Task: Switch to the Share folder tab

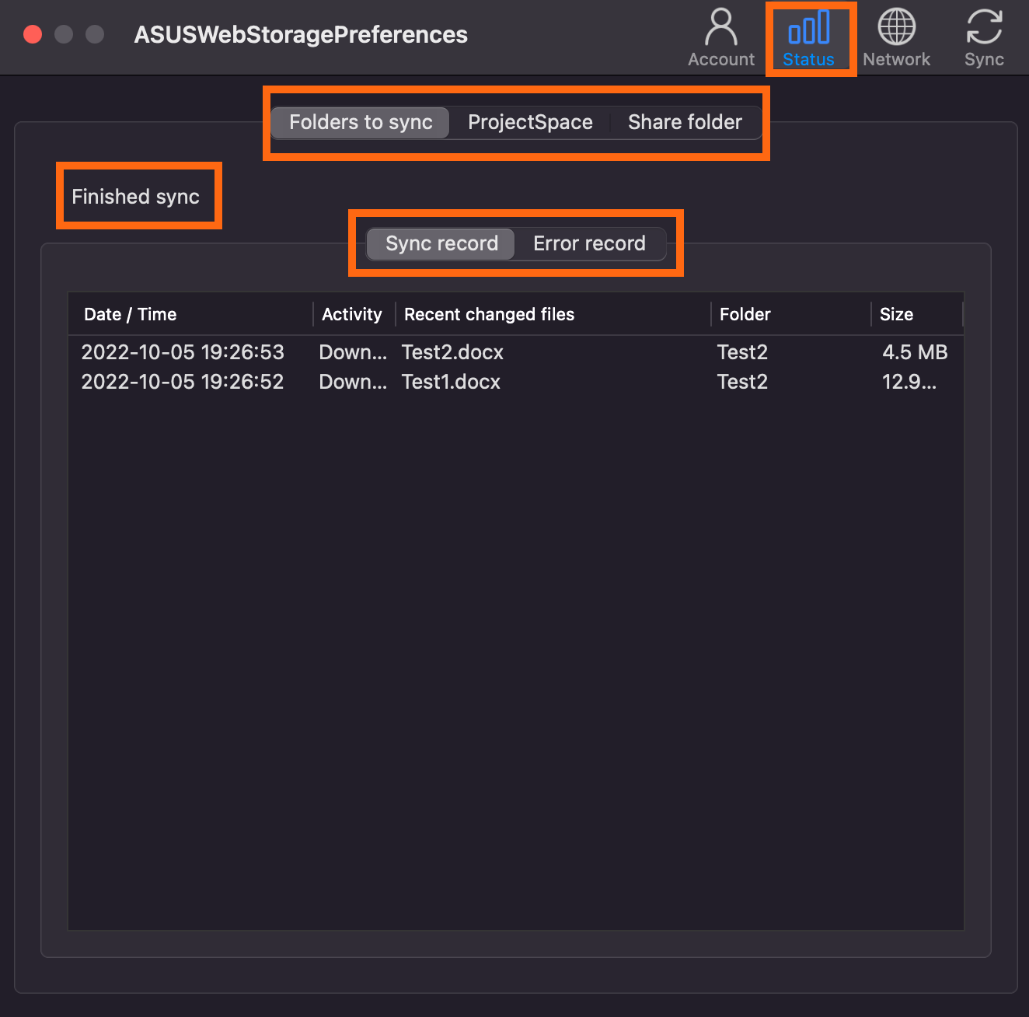Action: tap(685, 122)
